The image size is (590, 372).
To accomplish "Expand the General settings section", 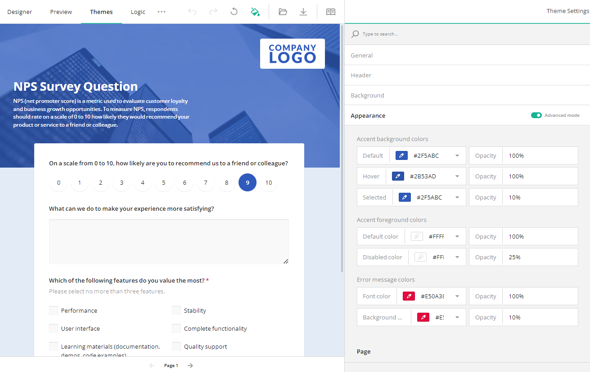I will tap(362, 55).
